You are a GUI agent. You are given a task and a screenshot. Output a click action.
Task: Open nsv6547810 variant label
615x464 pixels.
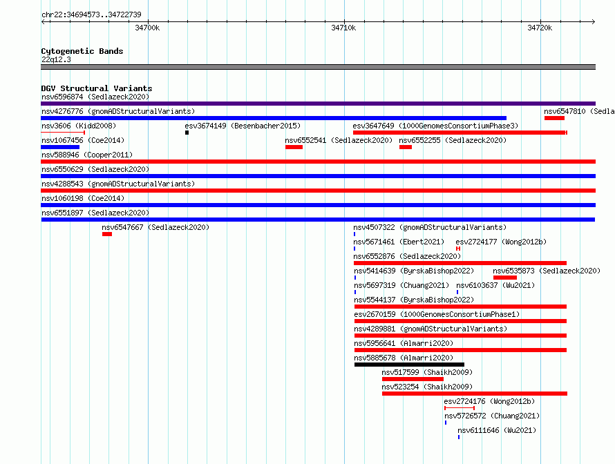pos(579,111)
